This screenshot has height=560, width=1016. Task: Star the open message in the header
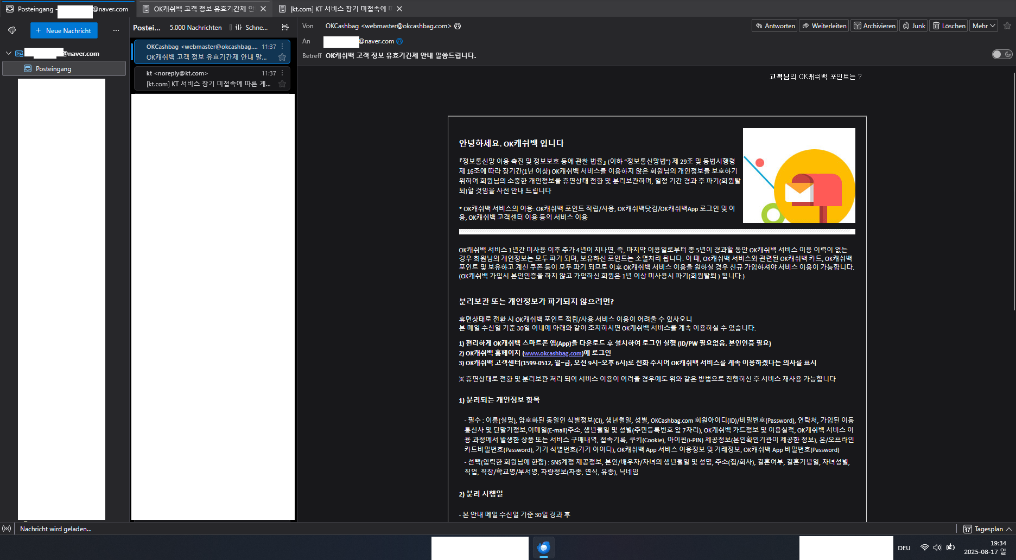click(x=1007, y=26)
